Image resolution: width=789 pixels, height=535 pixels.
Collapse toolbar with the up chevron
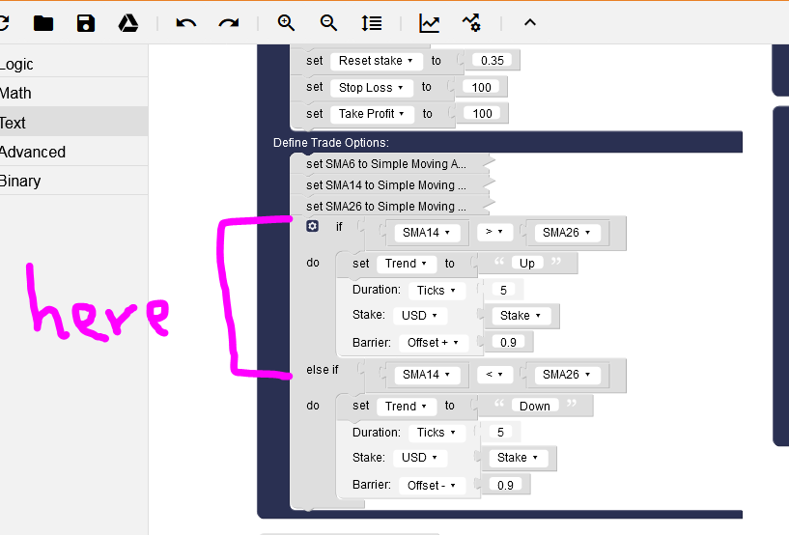click(530, 22)
